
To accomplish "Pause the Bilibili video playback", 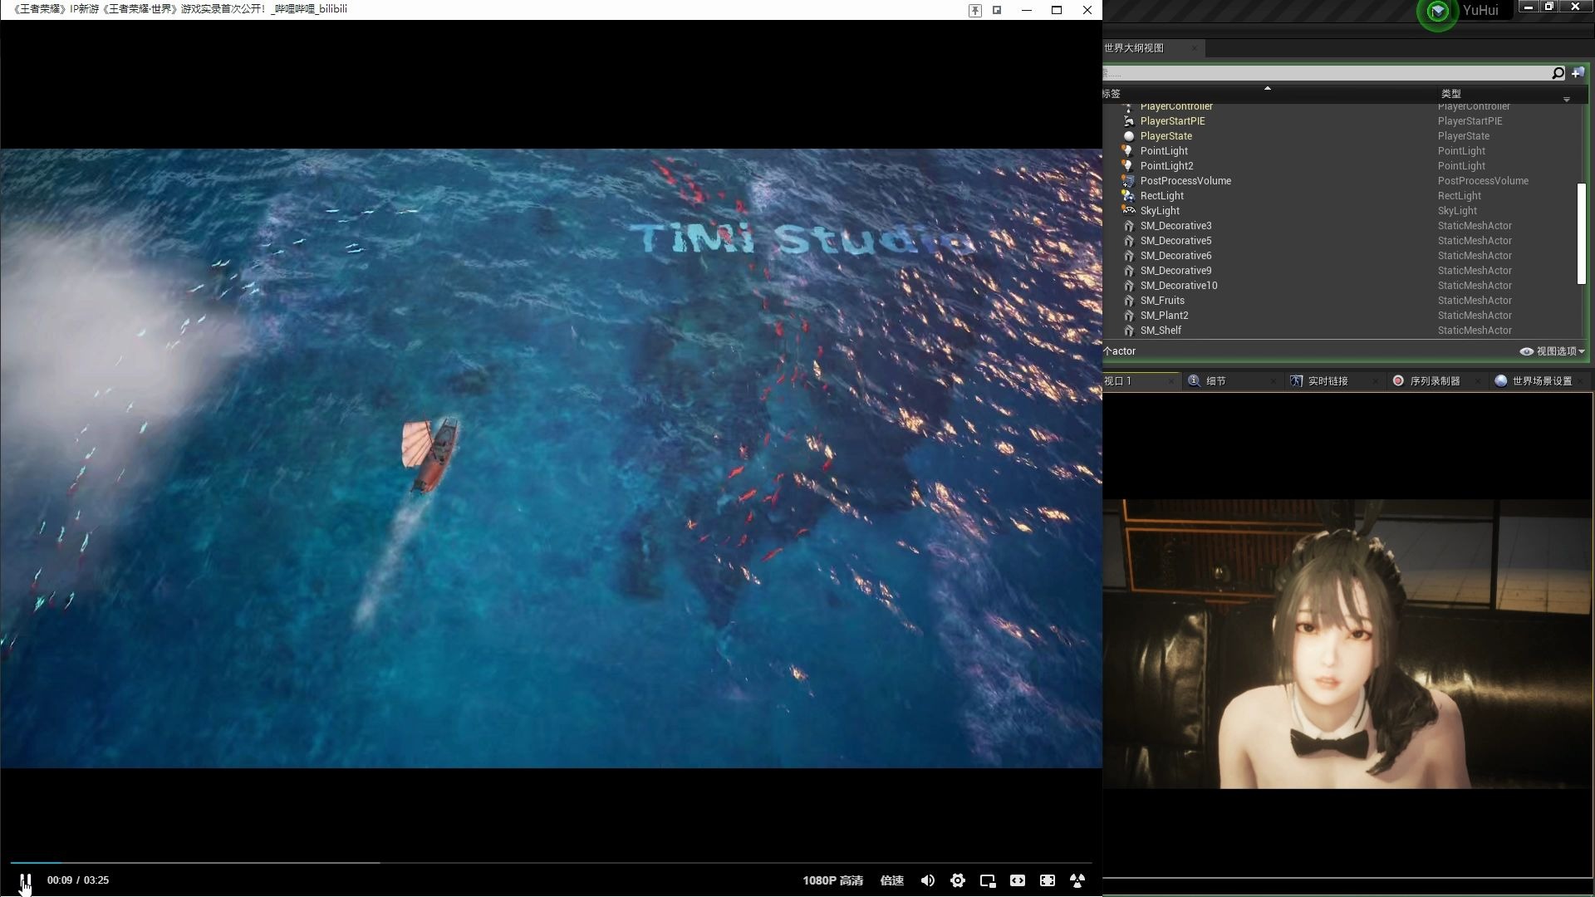I will [26, 880].
